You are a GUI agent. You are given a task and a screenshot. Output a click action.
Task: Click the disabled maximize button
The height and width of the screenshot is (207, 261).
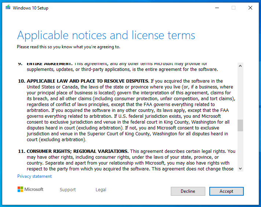(234, 8)
